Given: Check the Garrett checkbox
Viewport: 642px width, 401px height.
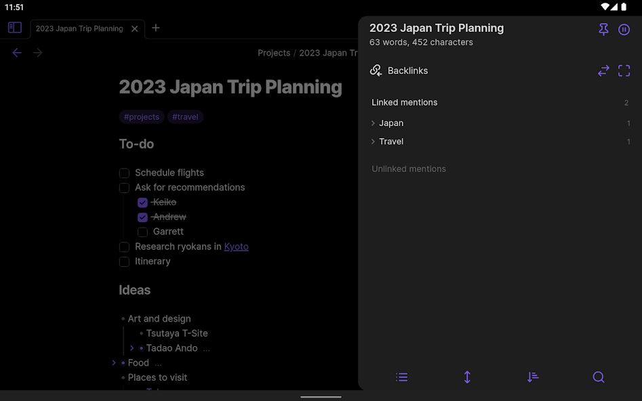Looking at the screenshot, I should coord(142,232).
